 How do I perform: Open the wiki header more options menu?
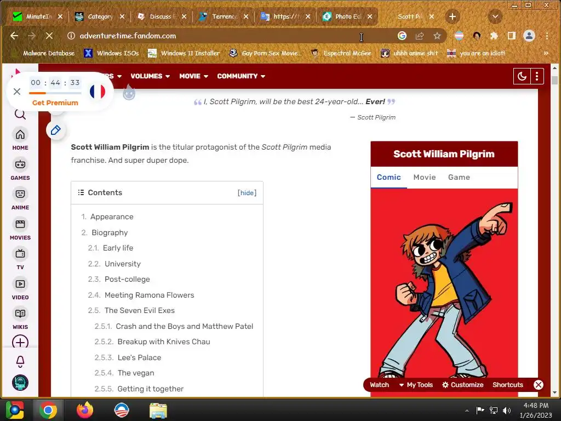537,76
